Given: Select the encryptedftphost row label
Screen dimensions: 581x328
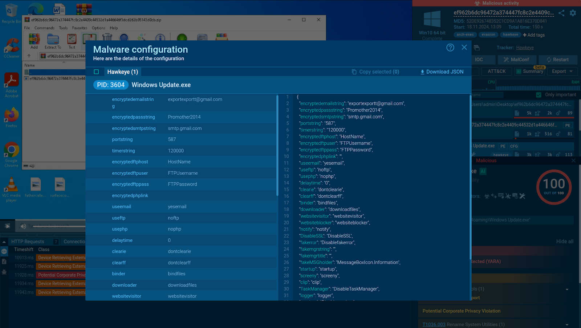Looking at the screenshot, I should [x=130, y=162].
